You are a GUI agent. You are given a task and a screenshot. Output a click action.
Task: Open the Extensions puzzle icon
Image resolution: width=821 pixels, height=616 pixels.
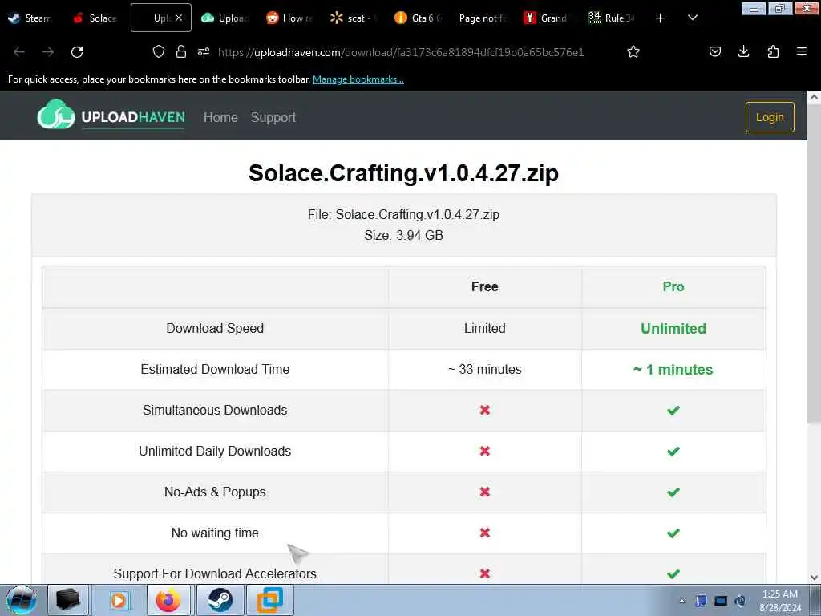coord(773,51)
